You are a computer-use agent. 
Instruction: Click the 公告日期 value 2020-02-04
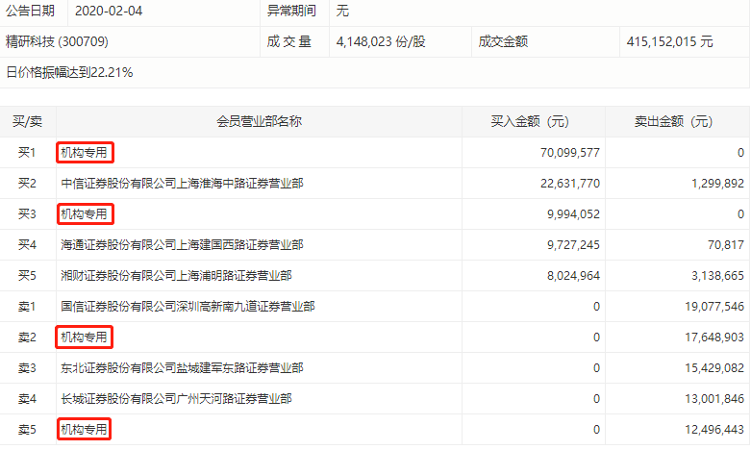(109, 11)
